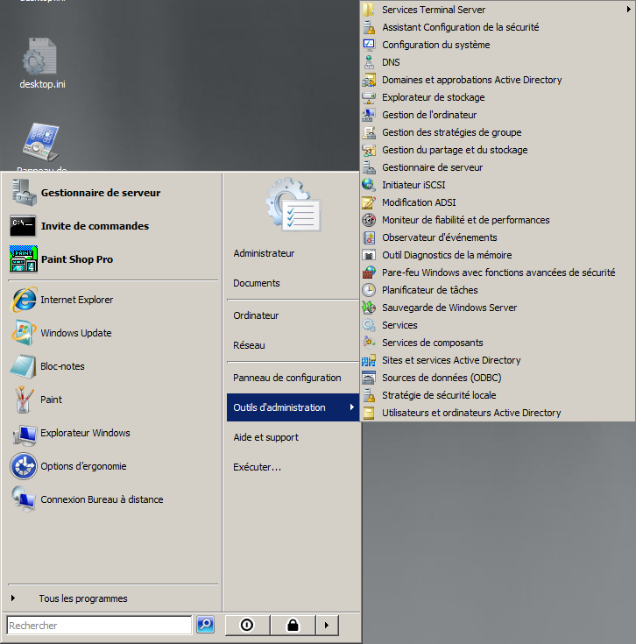636x644 pixels.
Task: Click the Rechercher search field
Action: (x=98, y=626)
